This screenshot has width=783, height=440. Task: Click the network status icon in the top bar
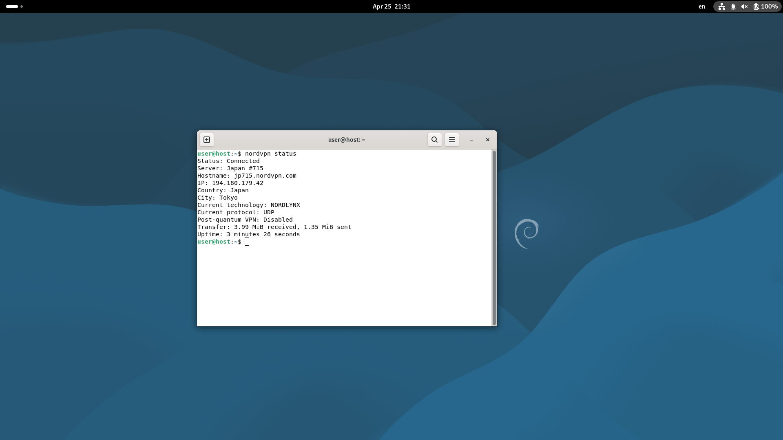(722, 7)
